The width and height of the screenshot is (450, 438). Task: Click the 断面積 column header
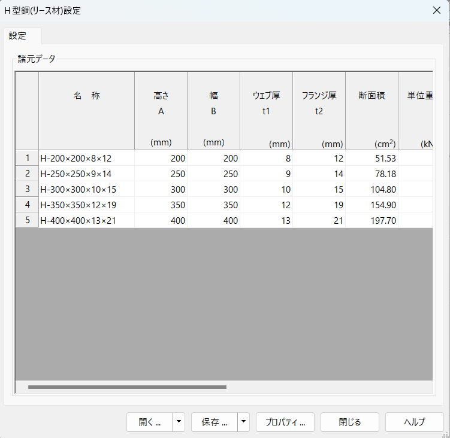coord(372,111)
